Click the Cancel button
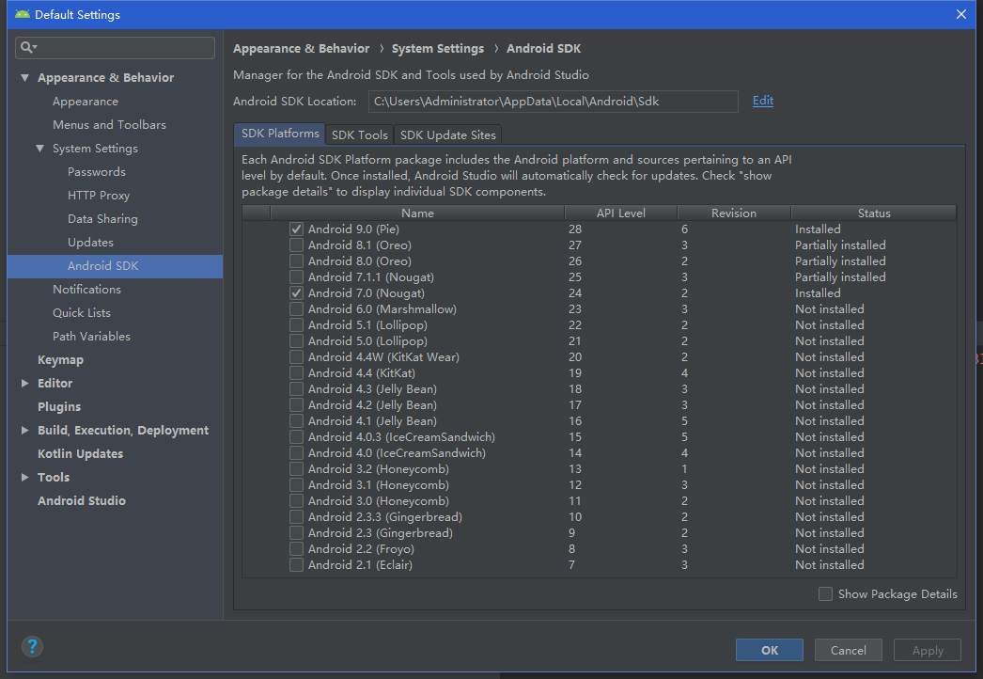983x679 pixels. pos(849,650)
